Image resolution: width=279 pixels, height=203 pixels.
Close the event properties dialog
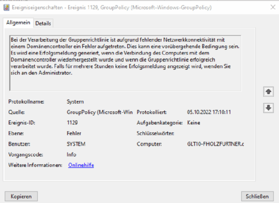pyautogui.click(x=273, y=7)
